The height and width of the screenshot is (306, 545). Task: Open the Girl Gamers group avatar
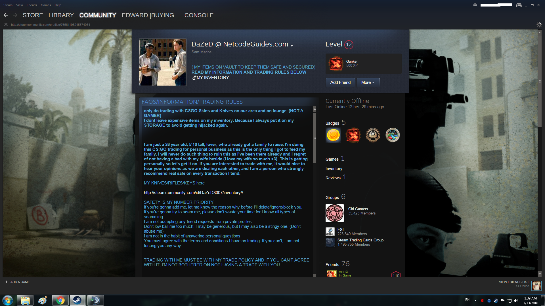pyautogui.click(x=334, y=213)
